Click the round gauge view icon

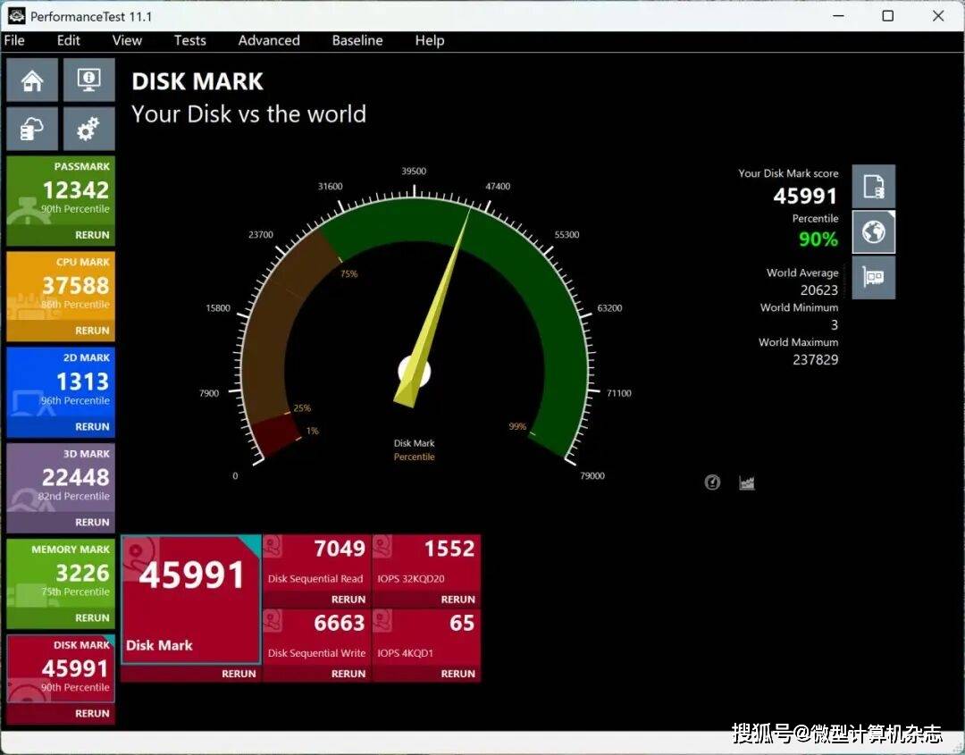click(x=712, y=482)
